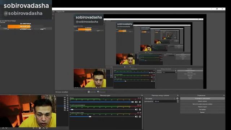
Task: Lock the top source row
Action: tap(67, 98)
